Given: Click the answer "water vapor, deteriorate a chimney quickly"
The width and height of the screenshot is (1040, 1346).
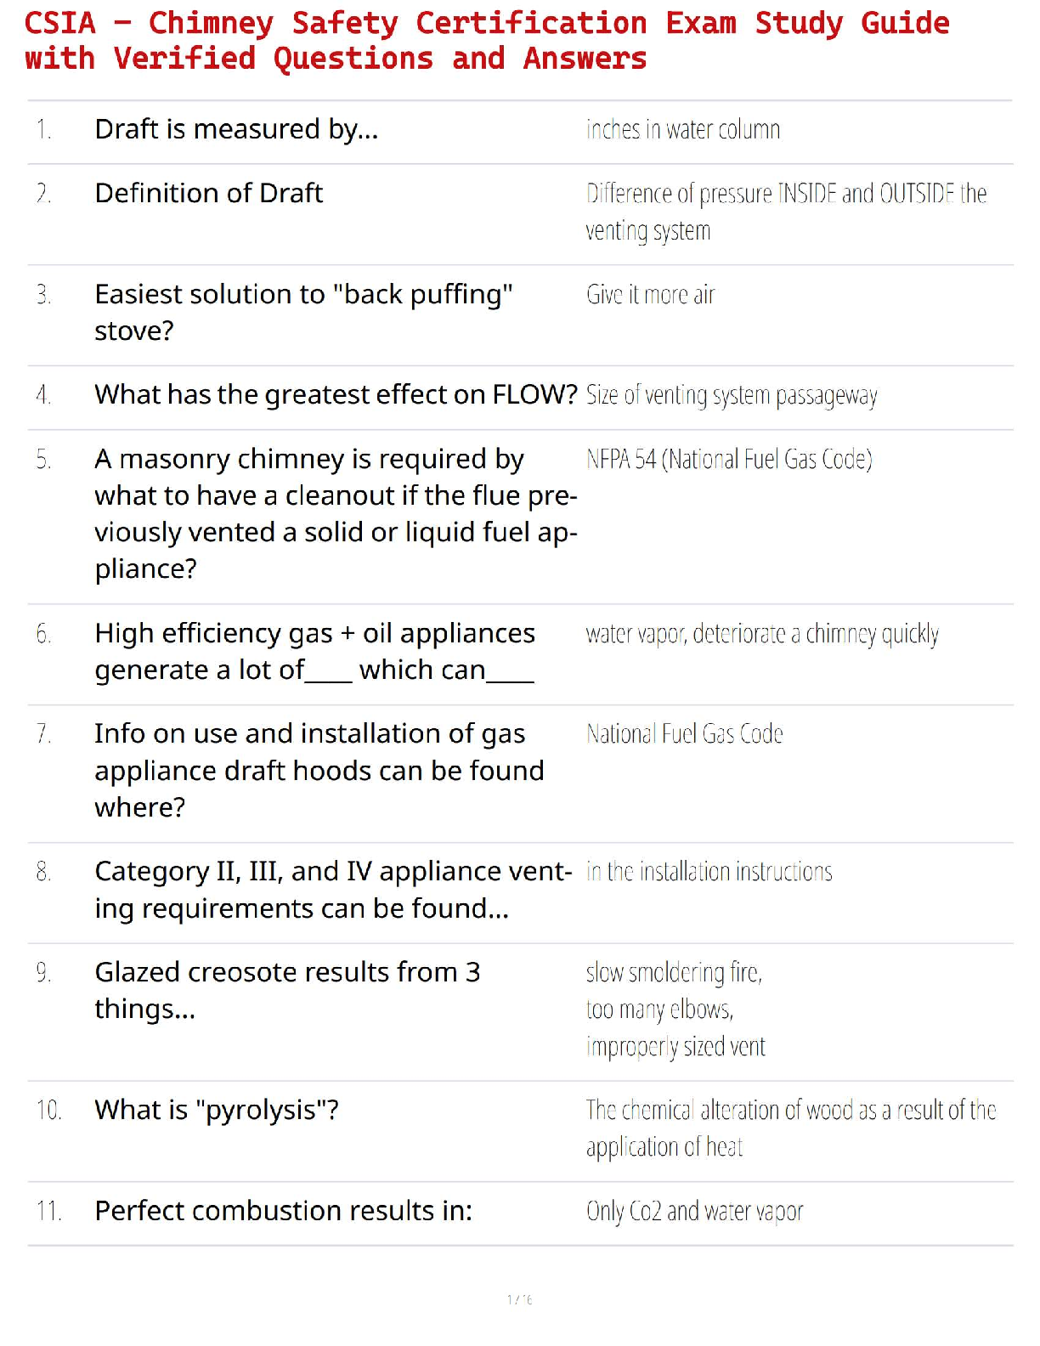Looking at the screenshot, I should point(762,635).
